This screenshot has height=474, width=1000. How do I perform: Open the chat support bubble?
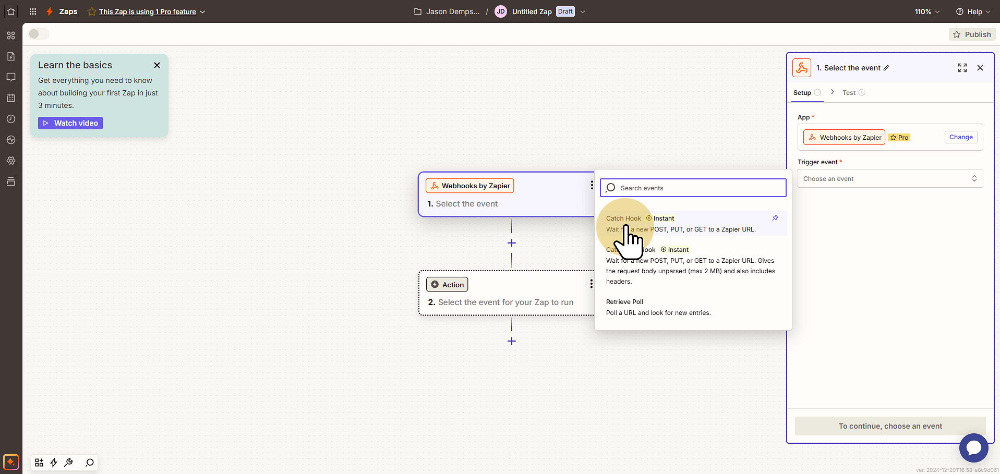pyautogui.click(x=973, y=447)
